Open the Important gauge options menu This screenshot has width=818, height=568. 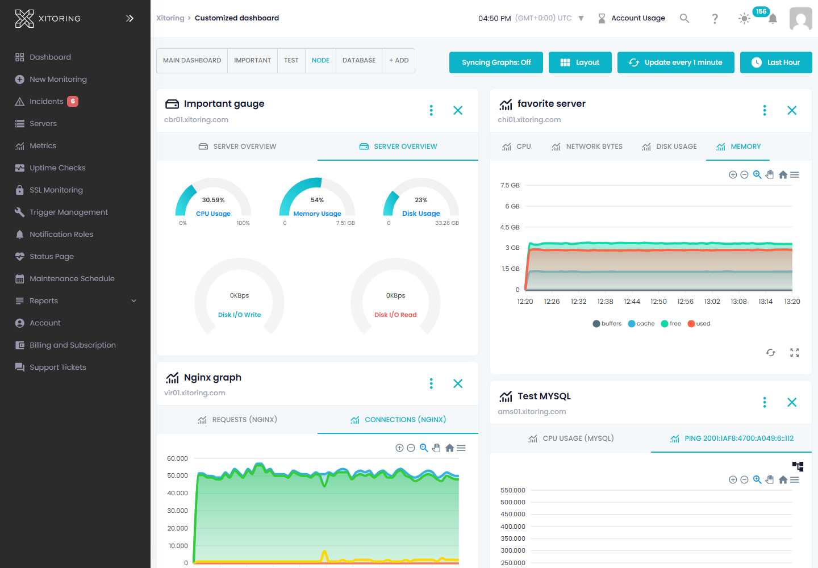click(x=431, y=110)
